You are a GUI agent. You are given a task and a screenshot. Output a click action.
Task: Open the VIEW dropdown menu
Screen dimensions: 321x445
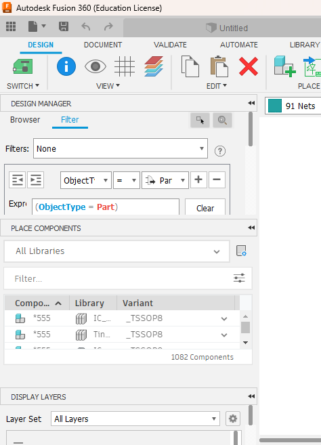click(x=108, y=86)
